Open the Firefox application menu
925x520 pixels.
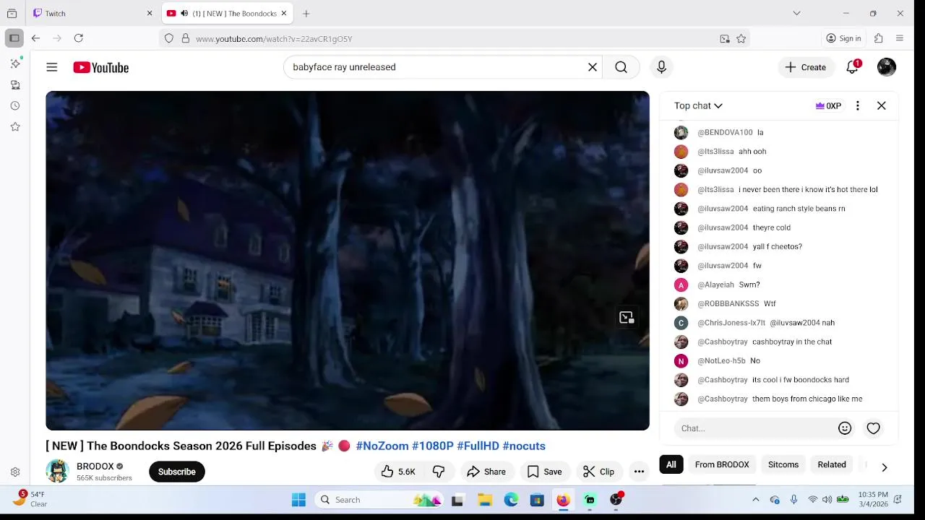[x=900, y=38]
